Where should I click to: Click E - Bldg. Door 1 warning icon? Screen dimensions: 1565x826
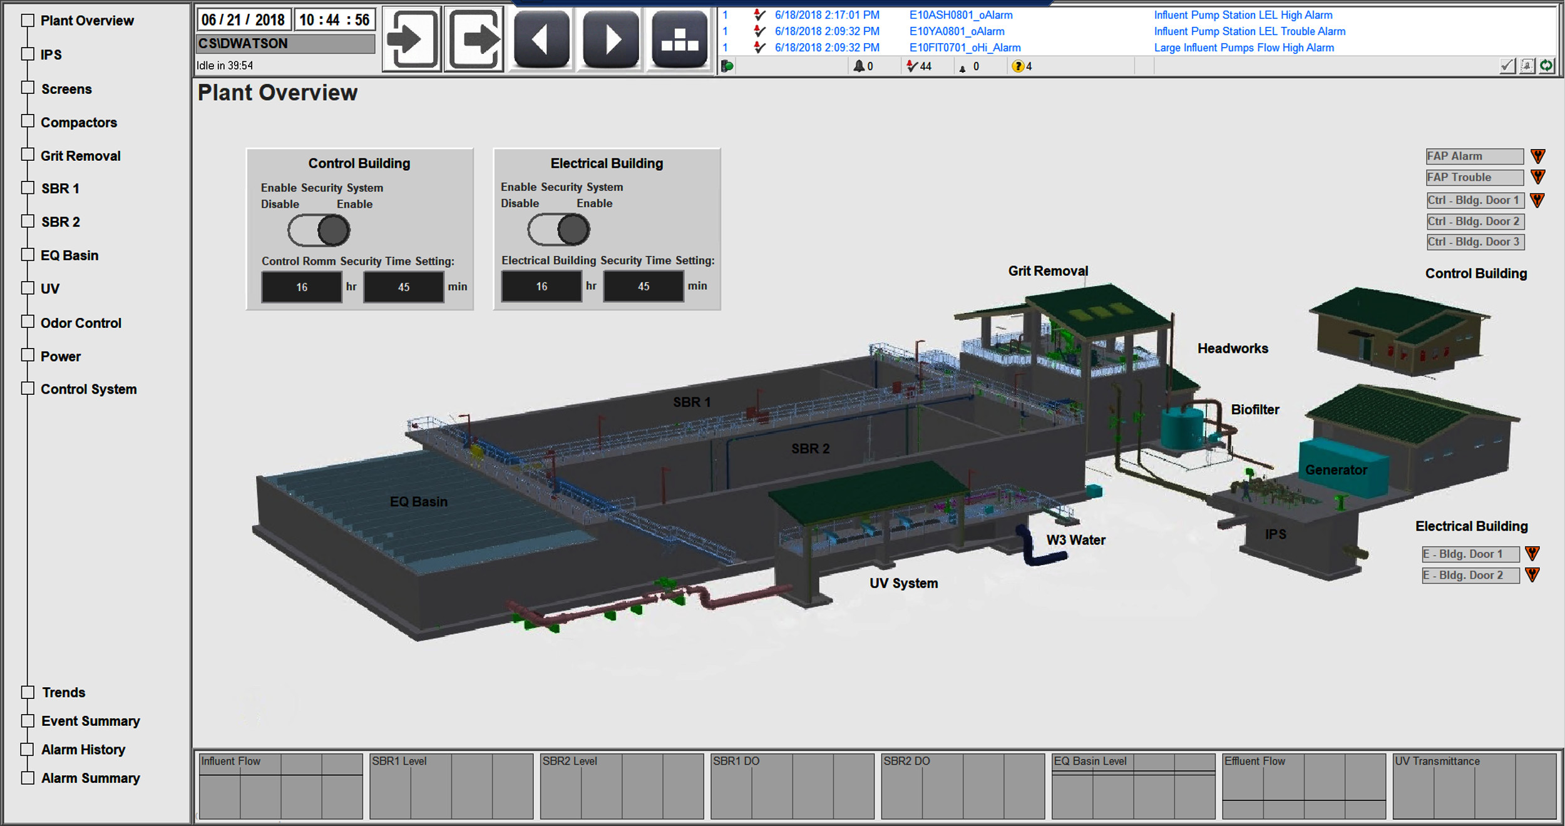(x=1532, y=553)
